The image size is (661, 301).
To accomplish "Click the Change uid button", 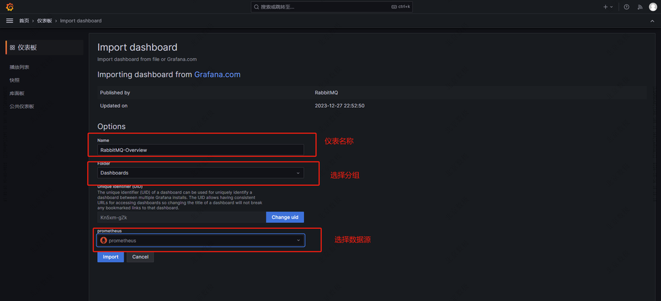I will 285,217.
